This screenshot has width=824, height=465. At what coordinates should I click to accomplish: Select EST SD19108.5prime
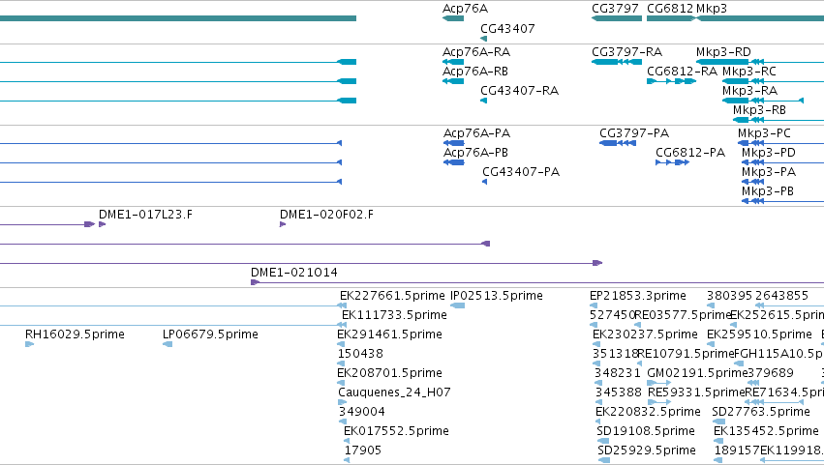(x=646, y=432)
